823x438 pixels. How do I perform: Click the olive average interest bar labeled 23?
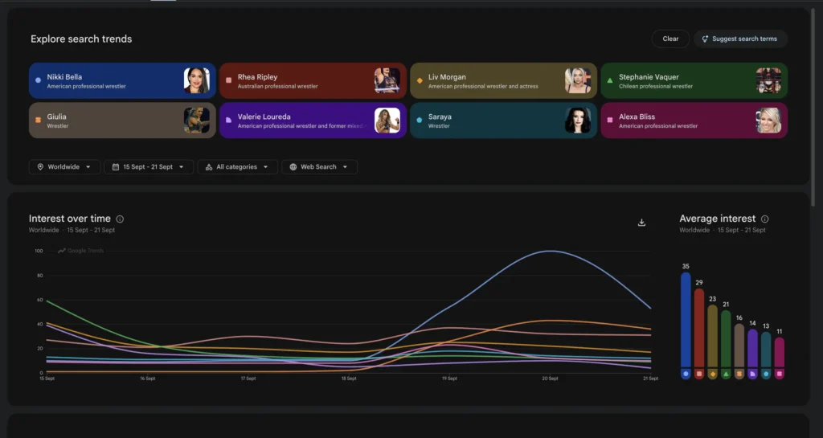tap(712, 336)
